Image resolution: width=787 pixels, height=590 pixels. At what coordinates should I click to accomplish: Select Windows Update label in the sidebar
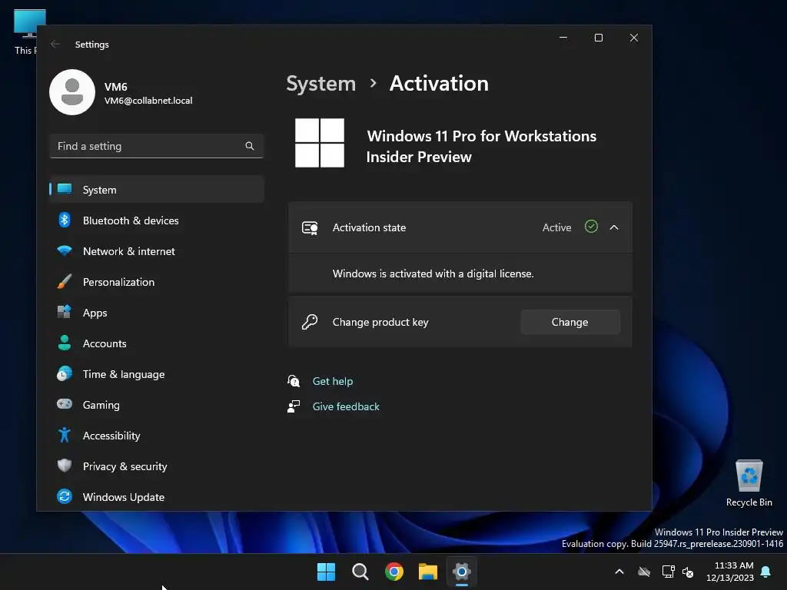point(124,497)
